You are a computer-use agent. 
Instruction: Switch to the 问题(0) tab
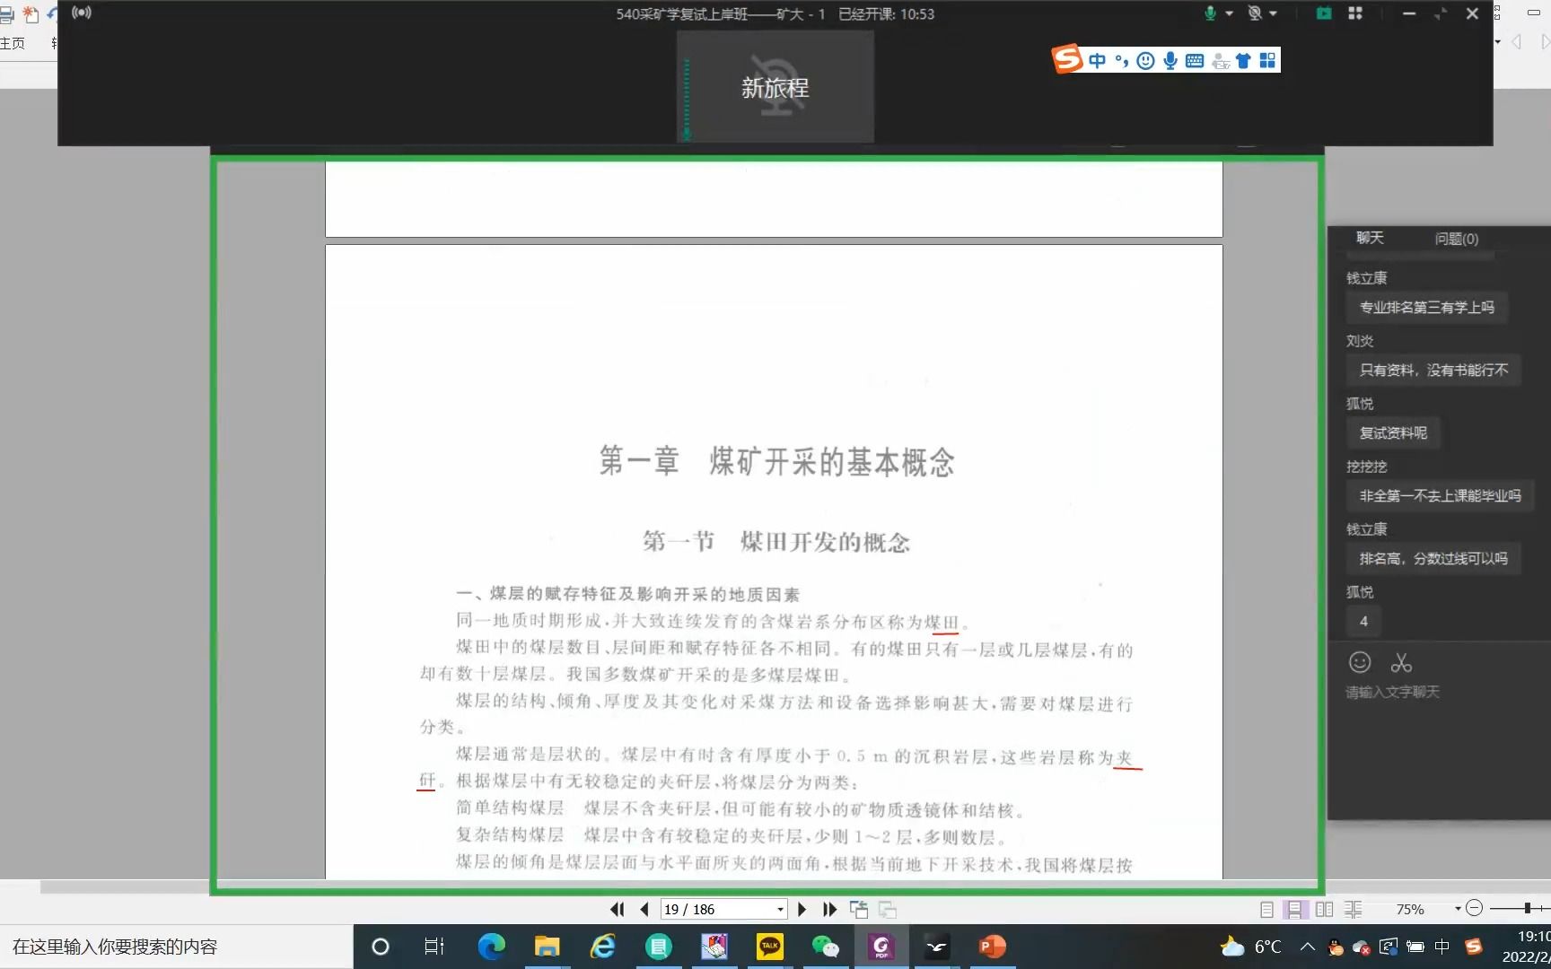click(x=1456, y=239)
